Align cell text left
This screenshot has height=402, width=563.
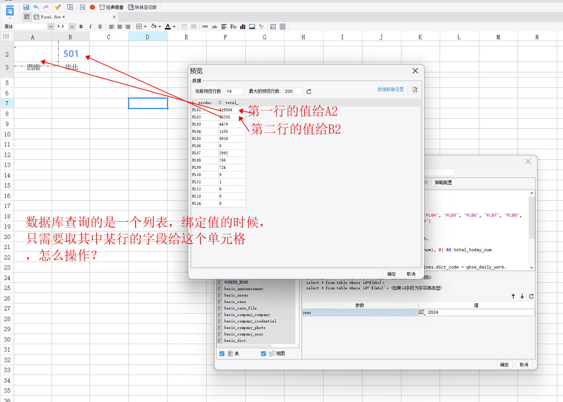(112, 27)
